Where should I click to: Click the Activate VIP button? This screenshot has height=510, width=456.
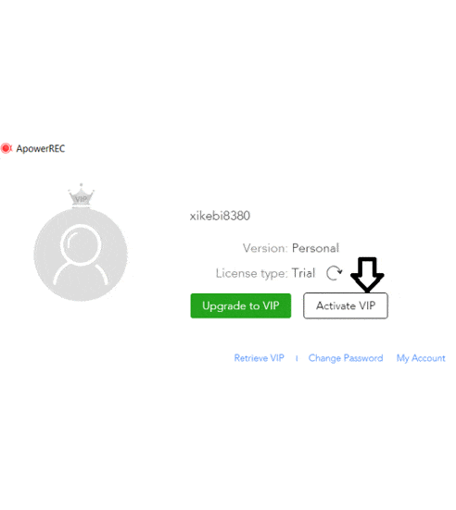click(x=346, y=305)
